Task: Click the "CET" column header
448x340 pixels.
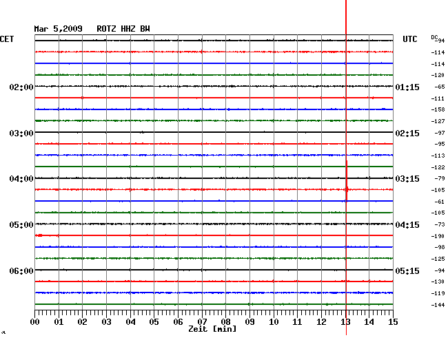Action: click(x=7, y=39)
